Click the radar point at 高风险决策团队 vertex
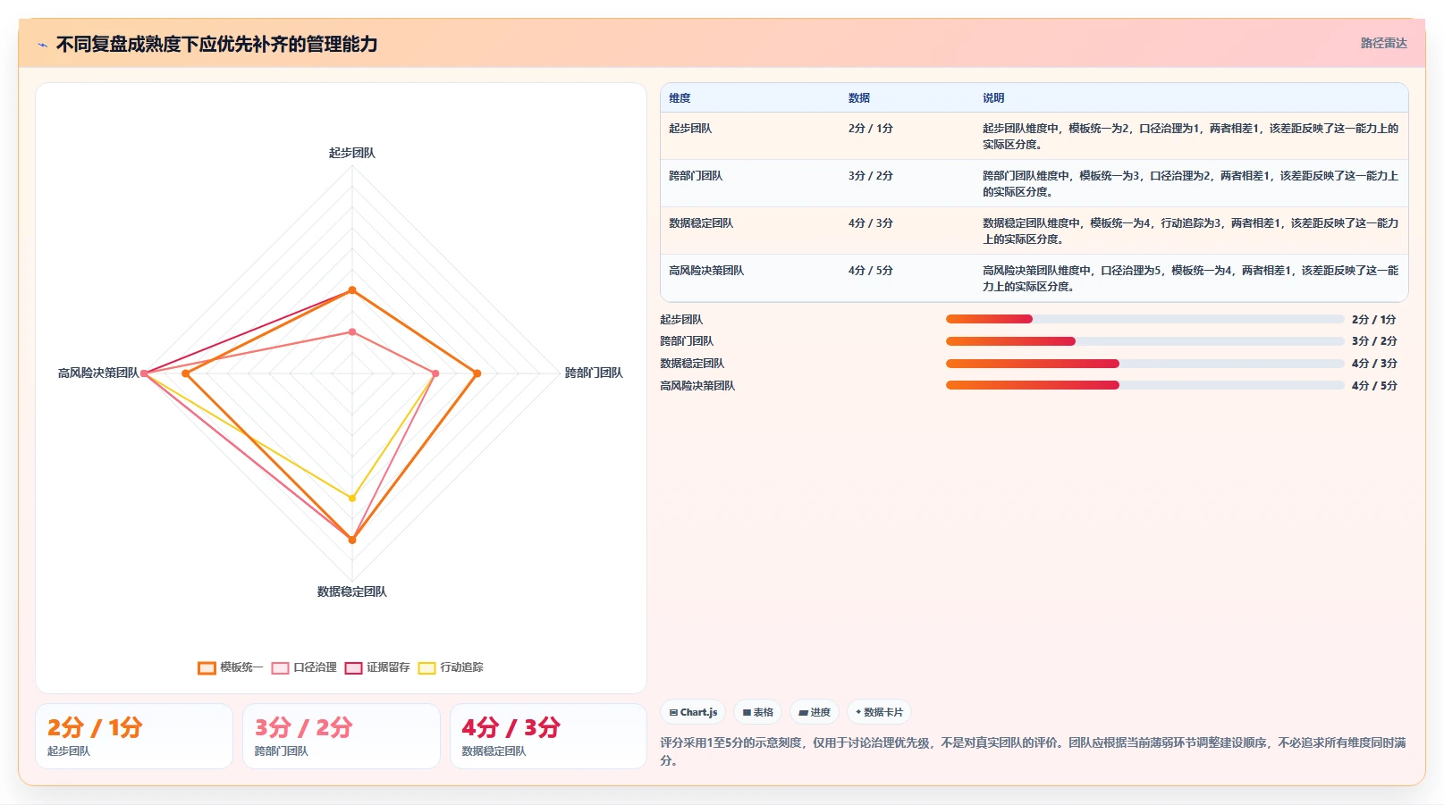 (144, 373)
